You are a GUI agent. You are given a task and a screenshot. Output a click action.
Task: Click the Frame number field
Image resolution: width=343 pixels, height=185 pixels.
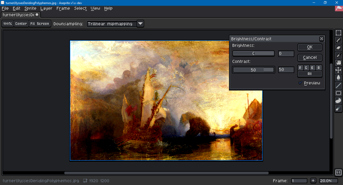click(x=299, y=181)
